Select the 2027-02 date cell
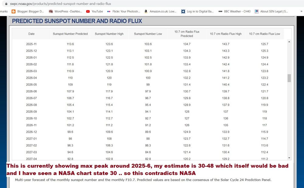The image size is (304, 188). click(x=31, y=145)
